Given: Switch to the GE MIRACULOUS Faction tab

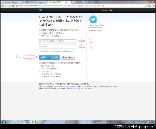Looking at the screenshot, I should pos(36,2).
